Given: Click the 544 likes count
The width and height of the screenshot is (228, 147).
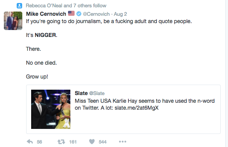Looking at the screenshot, I should 103,142.
